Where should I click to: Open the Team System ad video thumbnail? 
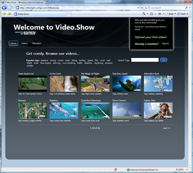point(32,84)
